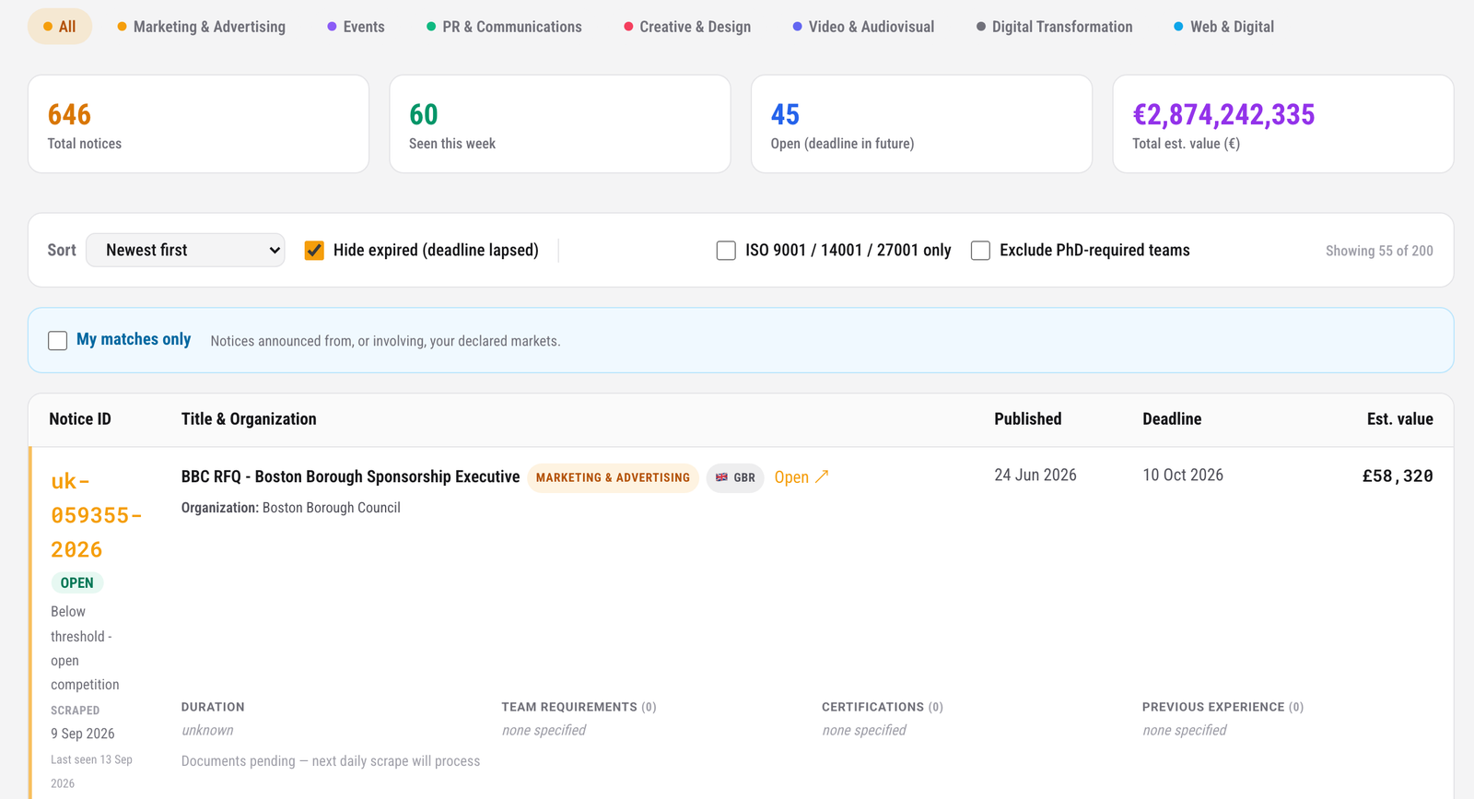The image size is (1474, 799).
Task: Click the Below threshold - open competition text
Action: pos(85,648)
